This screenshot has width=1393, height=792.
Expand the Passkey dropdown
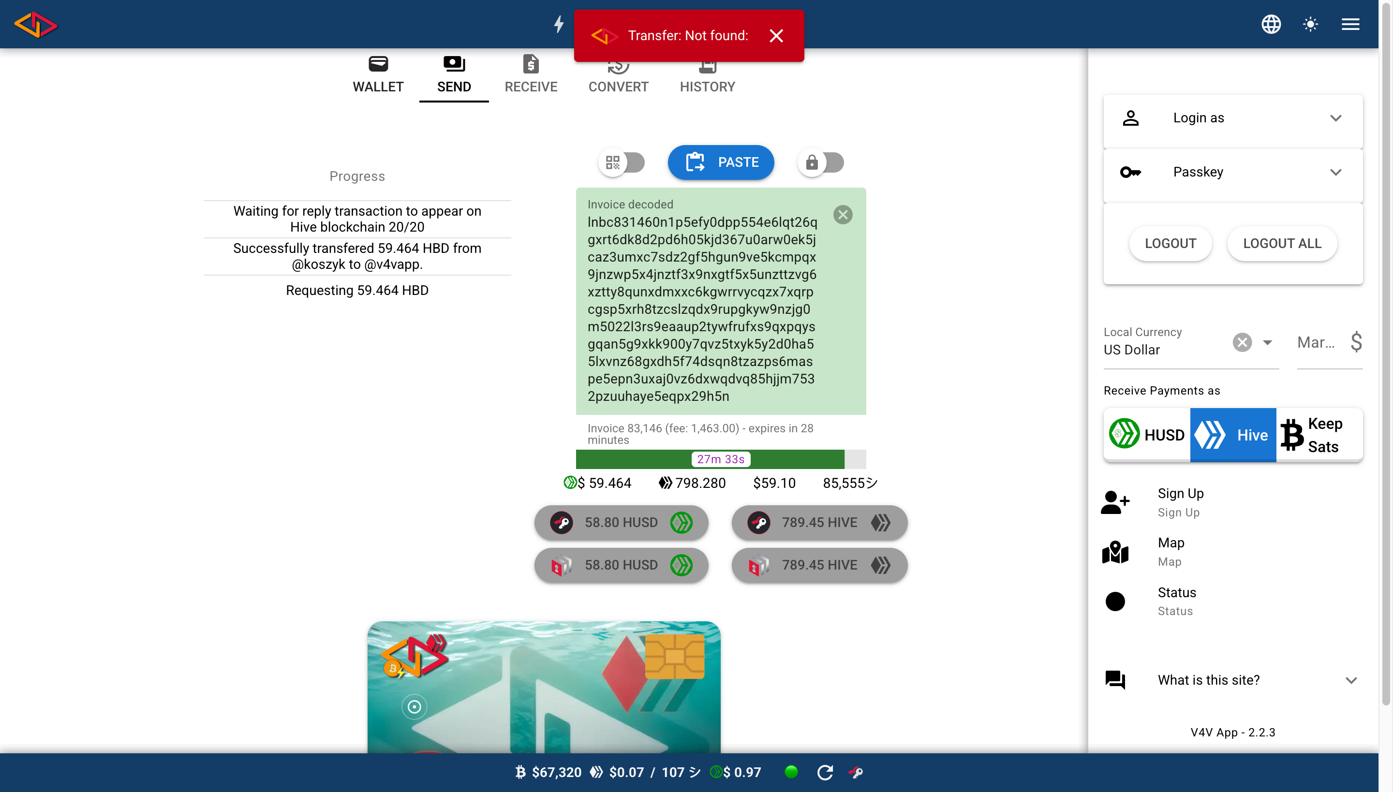pyautogui.click(x=1232, y=173)
